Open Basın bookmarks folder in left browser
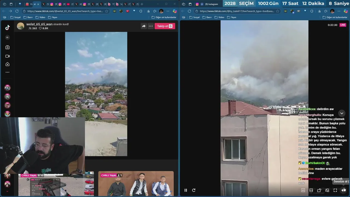Viewport: 350px width, 197px height. 28,17
